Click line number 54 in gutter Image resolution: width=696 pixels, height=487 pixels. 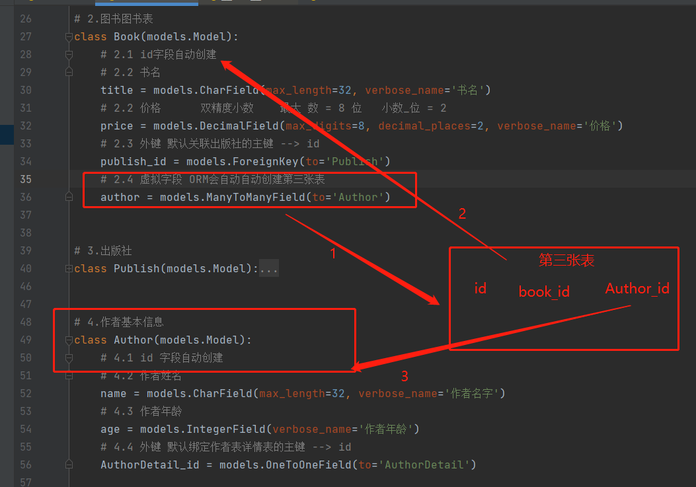pos(26,429)
